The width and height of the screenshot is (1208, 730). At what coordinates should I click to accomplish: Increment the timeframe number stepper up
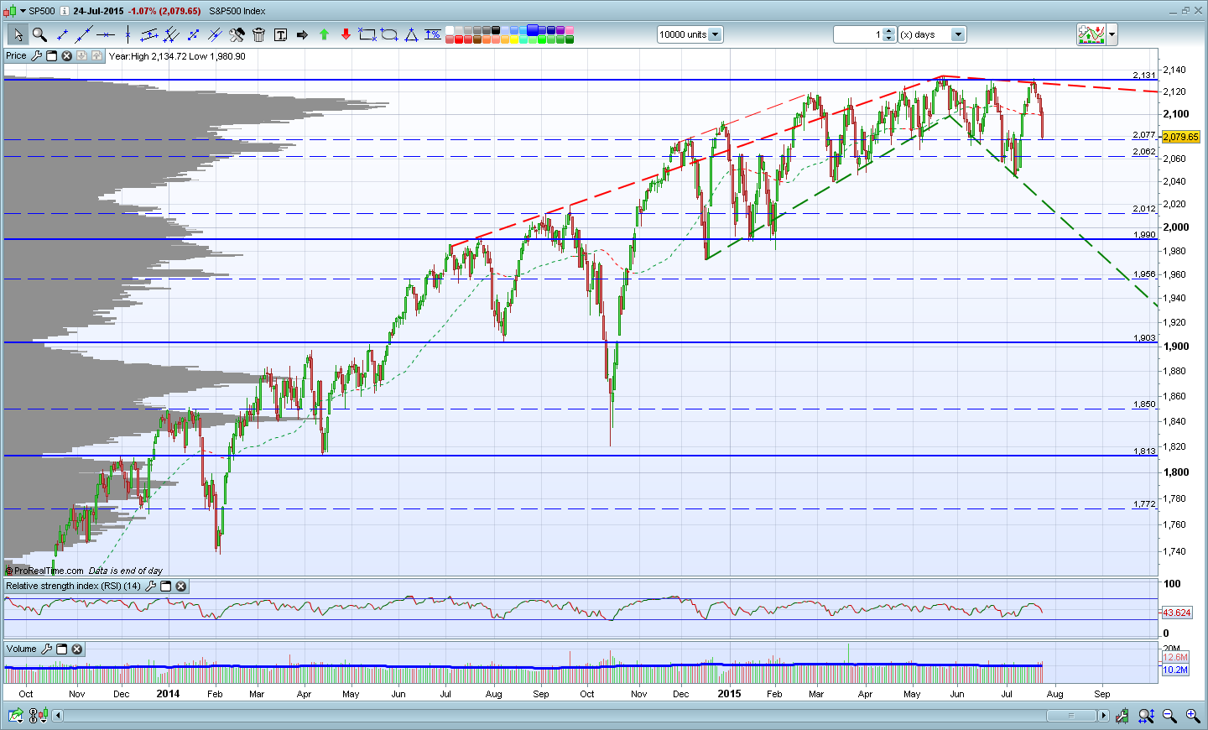pos(889,31)
